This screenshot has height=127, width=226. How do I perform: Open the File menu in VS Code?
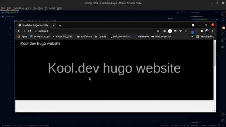point(3,8)
